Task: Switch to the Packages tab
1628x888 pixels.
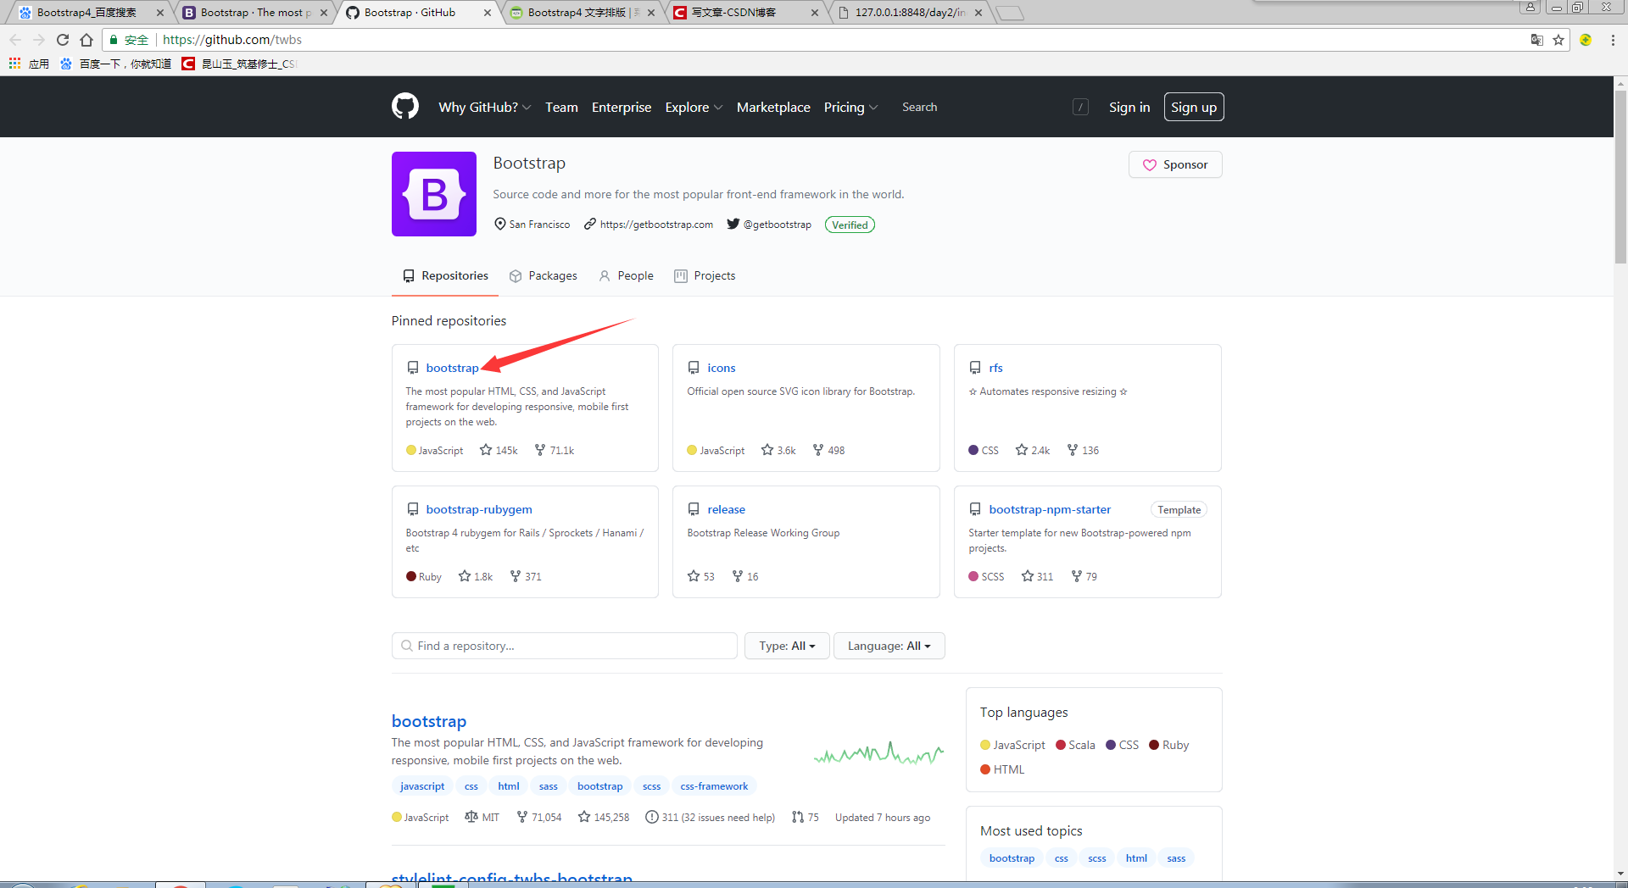Action: coord(552,275)
